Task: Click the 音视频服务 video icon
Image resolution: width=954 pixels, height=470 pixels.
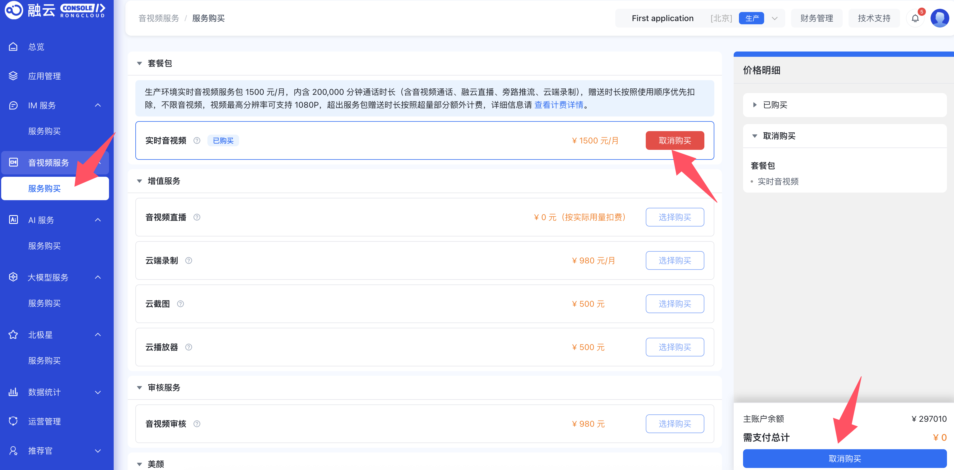Action: (13, 162)
